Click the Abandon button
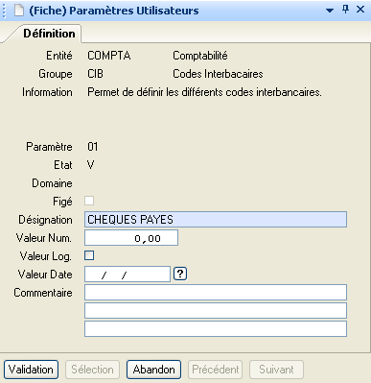This screenshot has height=383, width=371. [x=153, y=370]
